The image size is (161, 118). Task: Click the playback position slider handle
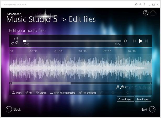(25, 41)
